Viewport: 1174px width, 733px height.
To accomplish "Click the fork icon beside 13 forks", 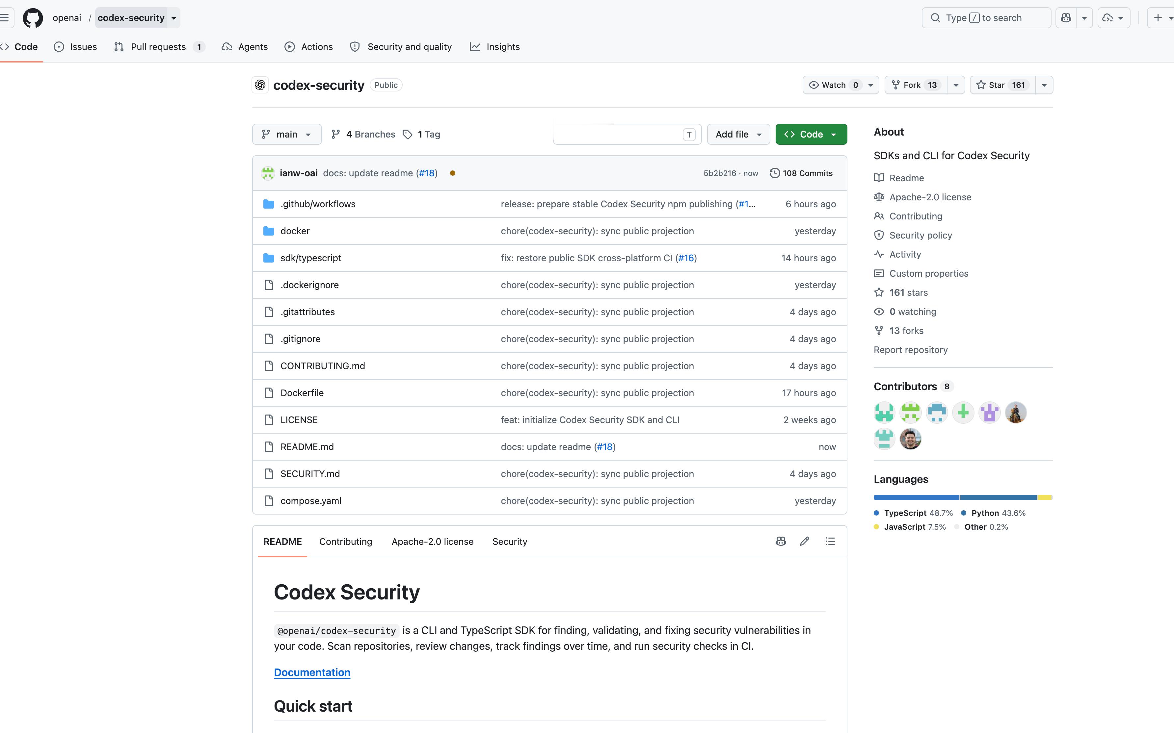I will point(879,331).
